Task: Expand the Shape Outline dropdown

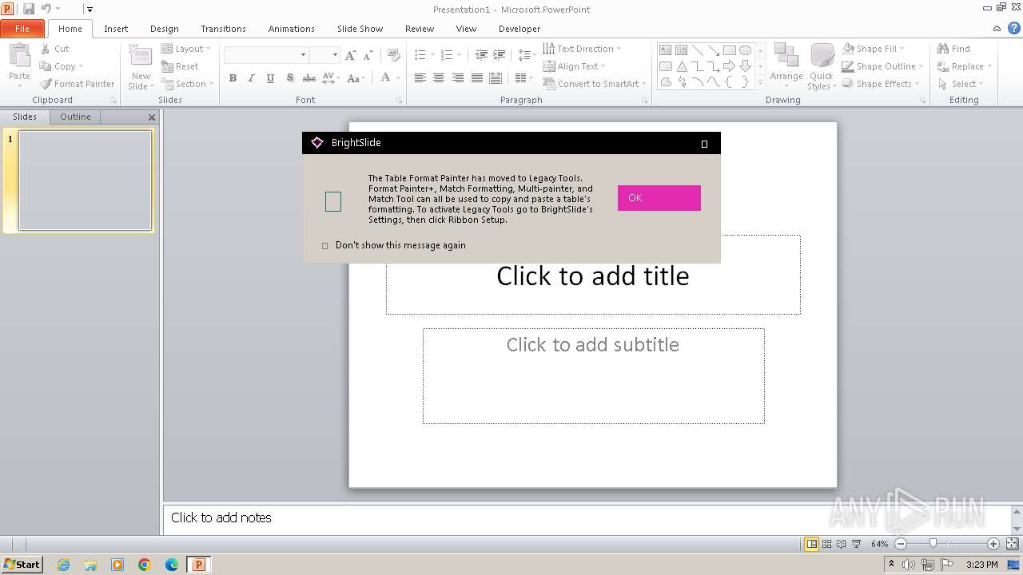Action: pyautogui.click(x=882, y=66)
